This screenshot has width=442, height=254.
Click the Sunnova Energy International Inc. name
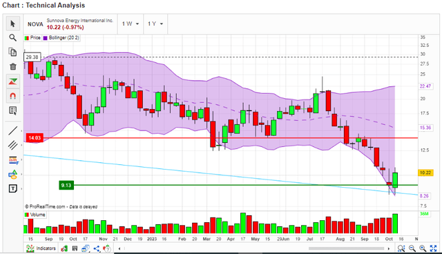(80, 21)
